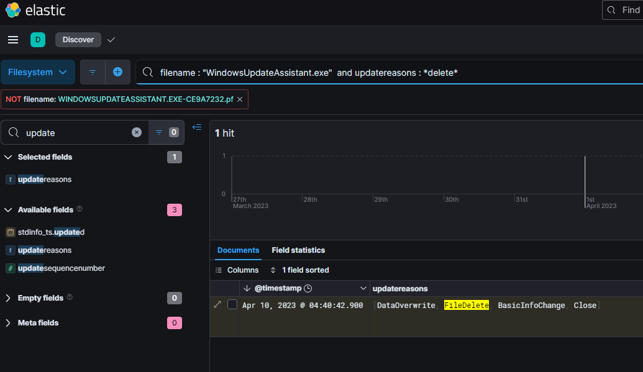Select the document row checkbox
This screenshot has width=643, height=372.
point(232,305)
